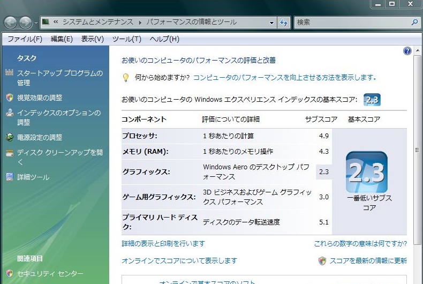Click the Forward navigation arrow button

[x=25, y=23]
